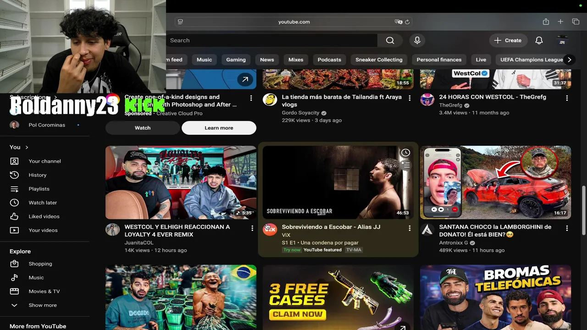Open options for SANTANA CHOCO video
Image resolution: width=587 pixels, height=330 pixels.
[x=567, y=228]
